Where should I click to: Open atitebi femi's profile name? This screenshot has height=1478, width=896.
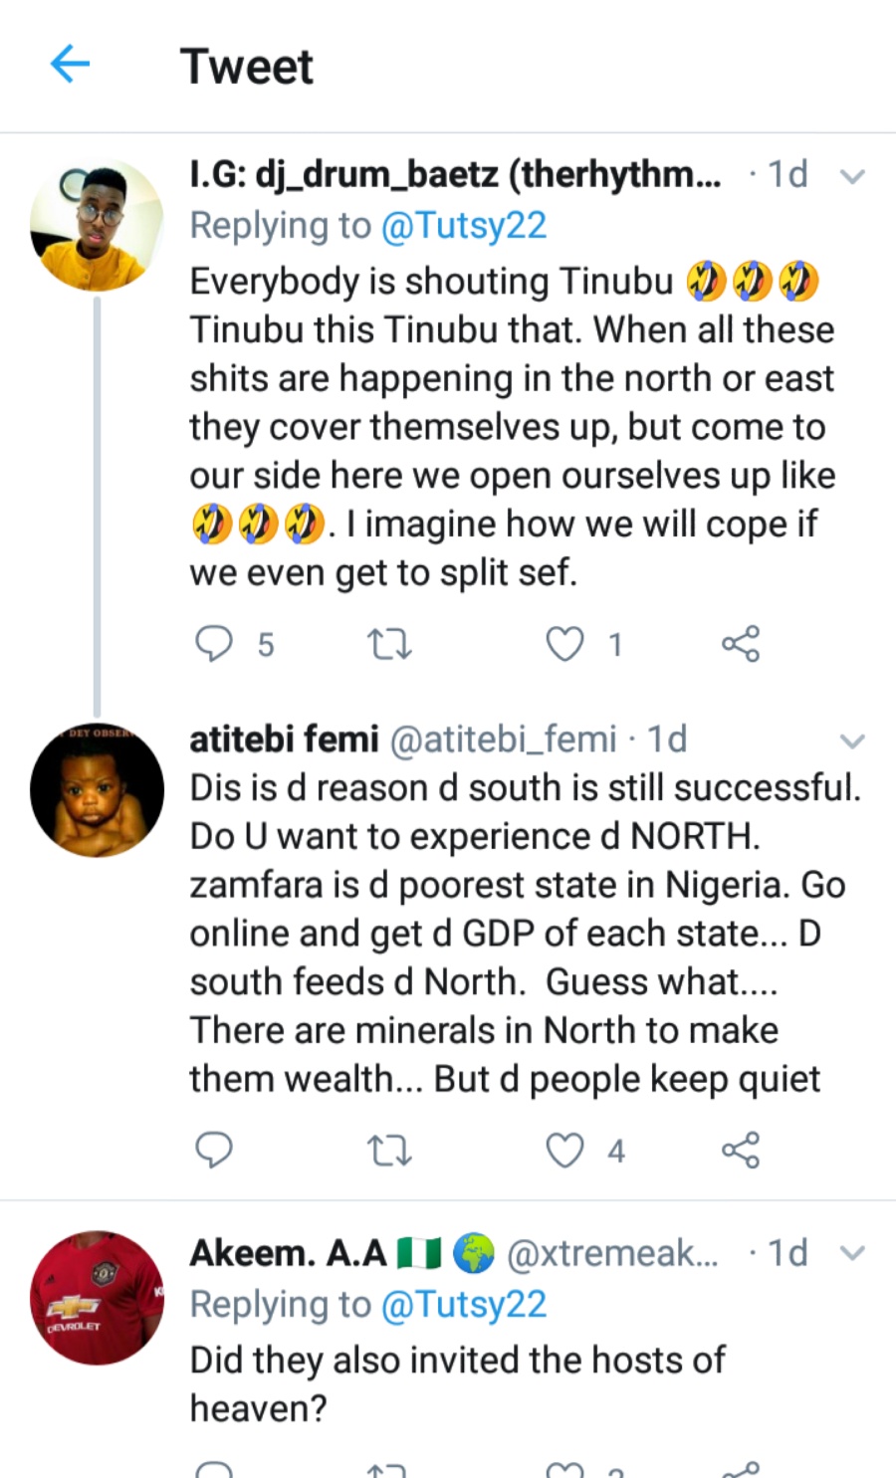pos(285,739)
